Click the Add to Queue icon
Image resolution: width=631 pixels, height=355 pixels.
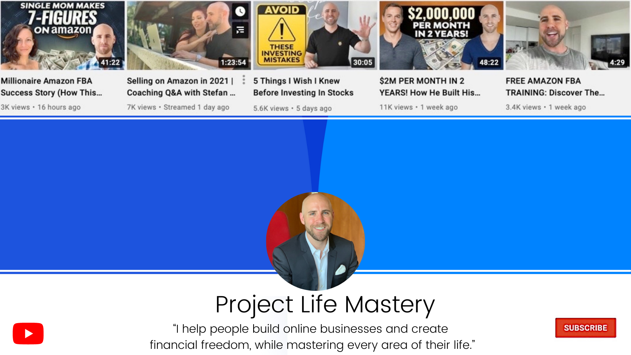click(240, 30)
